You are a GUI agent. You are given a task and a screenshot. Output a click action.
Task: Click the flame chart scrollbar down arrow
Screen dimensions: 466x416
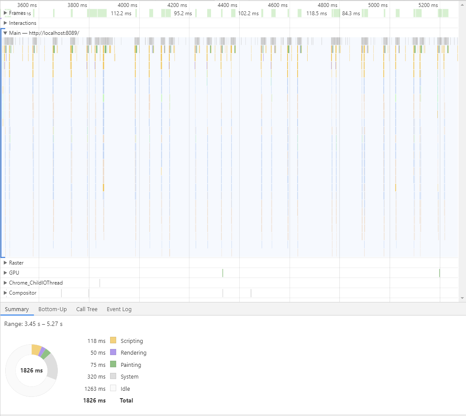[462, 298]
